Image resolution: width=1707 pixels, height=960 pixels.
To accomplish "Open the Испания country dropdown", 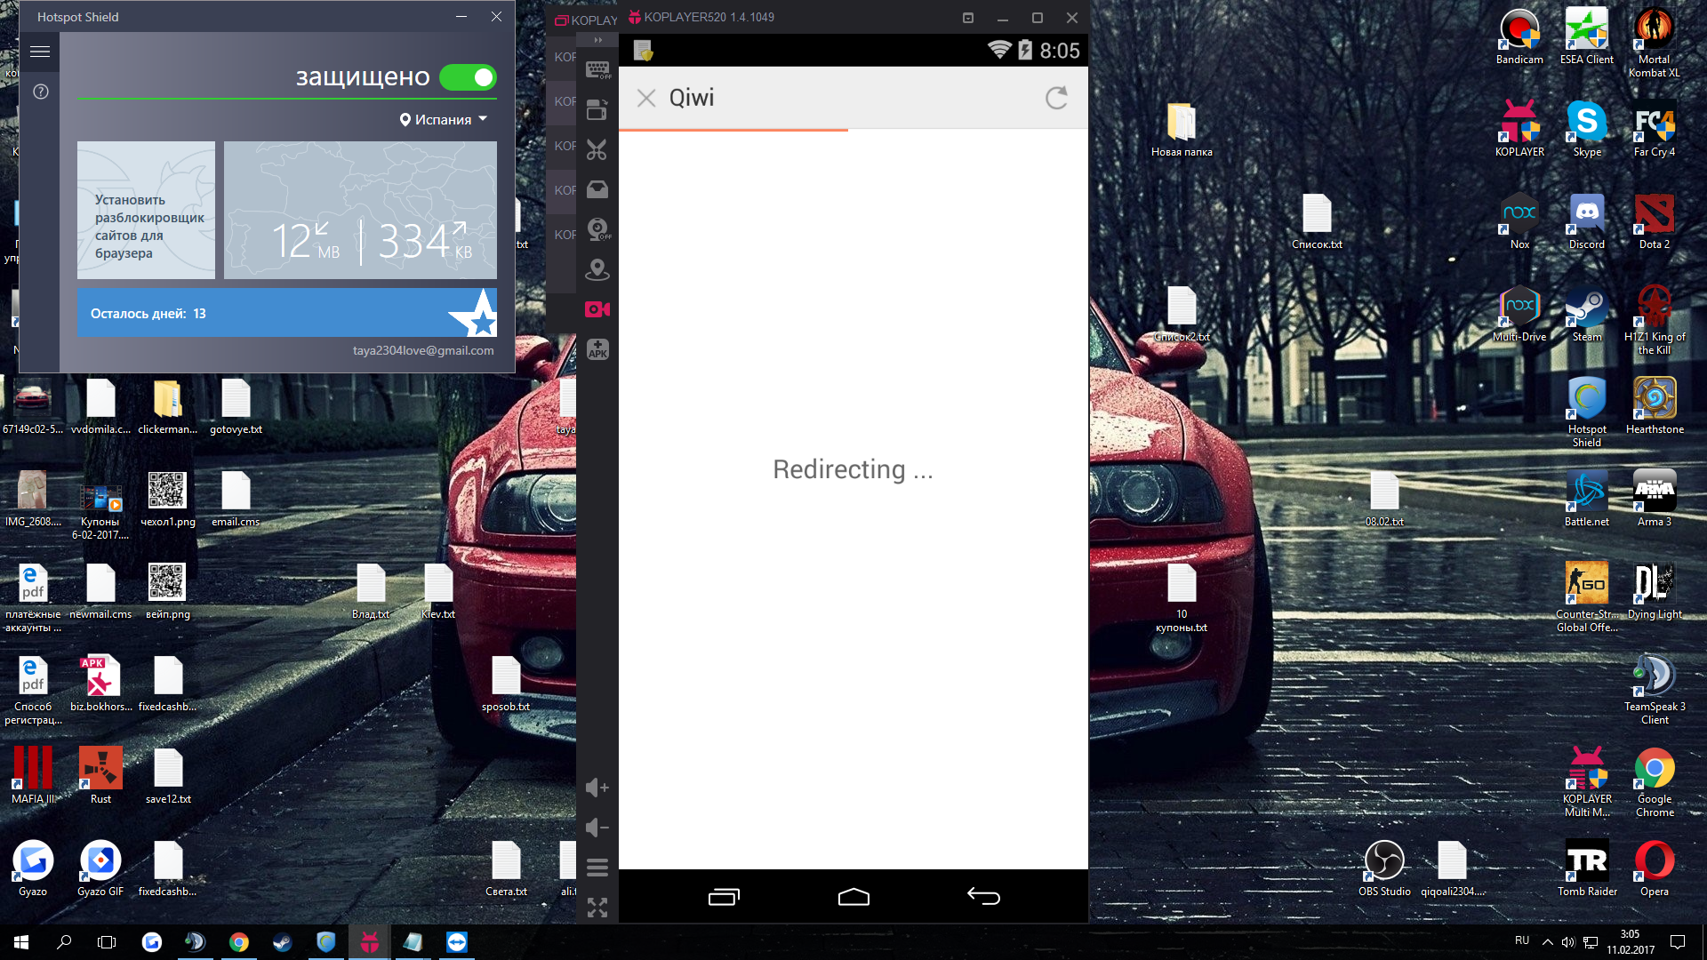I will point(444,119).
